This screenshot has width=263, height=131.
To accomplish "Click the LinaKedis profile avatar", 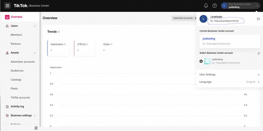I will click(203, 19).
